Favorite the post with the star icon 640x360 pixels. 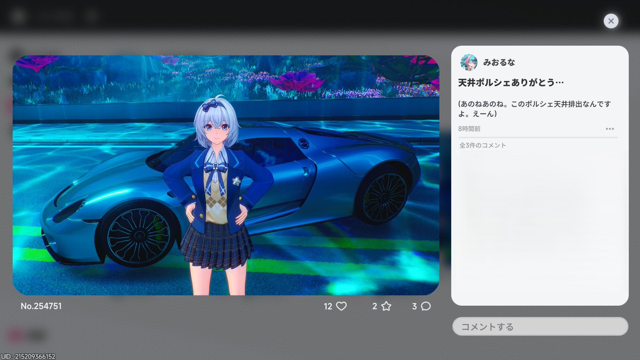(x=386, y=306)
